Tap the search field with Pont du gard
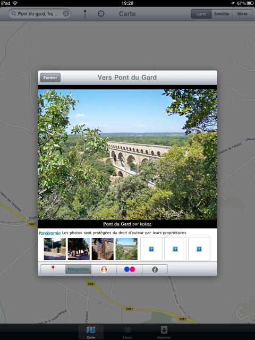Screen dimensions: 255x340 pyautogui.click(x=39, y=14)
